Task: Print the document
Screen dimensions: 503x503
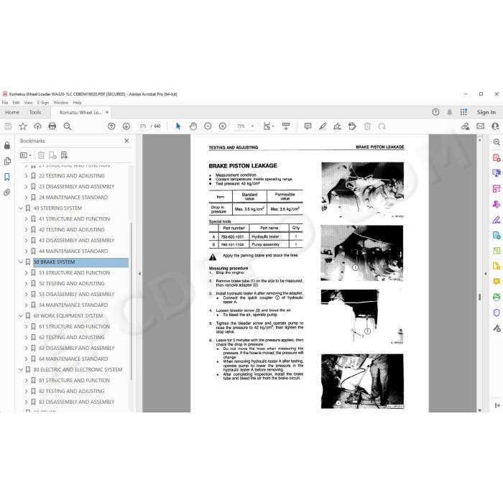Action: pyautogui.click(x=52, y=126)
